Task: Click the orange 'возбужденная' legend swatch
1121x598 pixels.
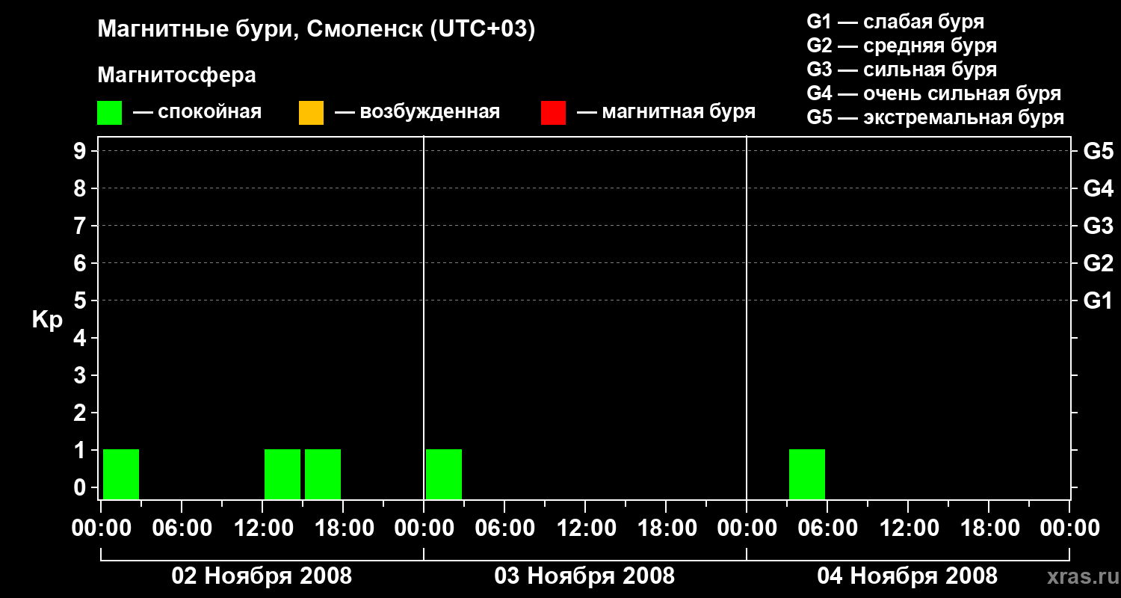Action: tap(311, 113)
